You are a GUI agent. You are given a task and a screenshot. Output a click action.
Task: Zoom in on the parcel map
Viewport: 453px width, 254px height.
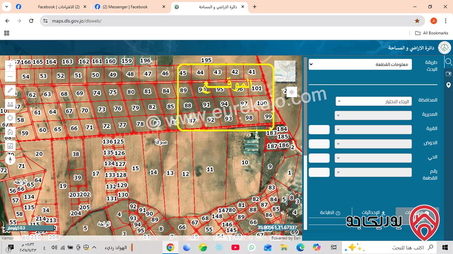point(10,66)
